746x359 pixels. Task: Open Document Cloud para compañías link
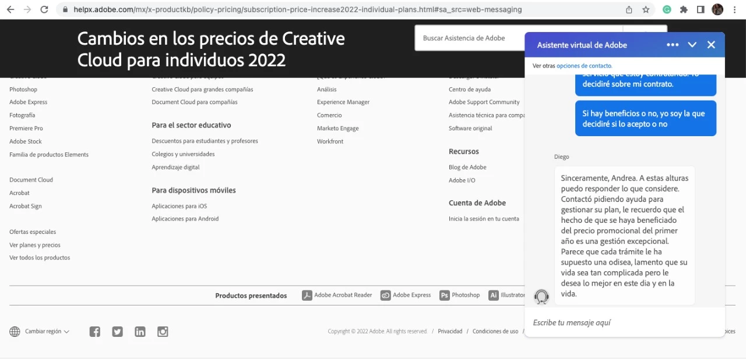[195, 102]
